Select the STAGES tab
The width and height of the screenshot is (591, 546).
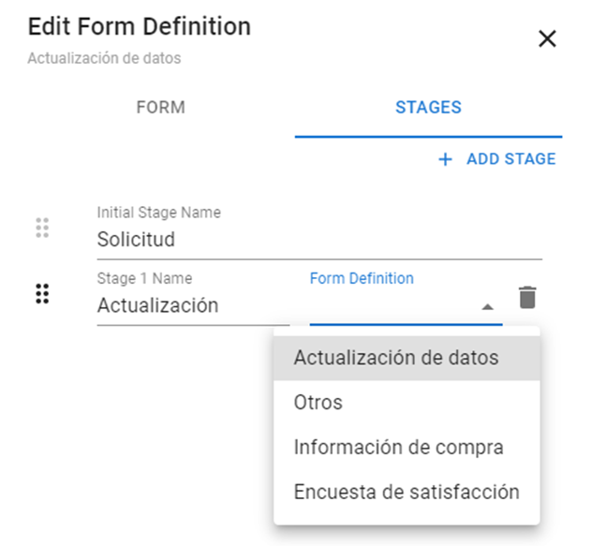[x=428, y=107]
